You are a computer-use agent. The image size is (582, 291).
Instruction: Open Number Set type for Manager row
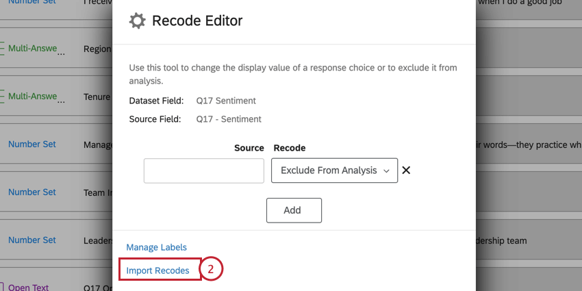pos(32,144)
